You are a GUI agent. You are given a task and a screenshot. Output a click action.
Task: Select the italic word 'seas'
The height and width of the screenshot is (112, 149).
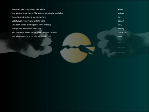(x=120, y=37)
